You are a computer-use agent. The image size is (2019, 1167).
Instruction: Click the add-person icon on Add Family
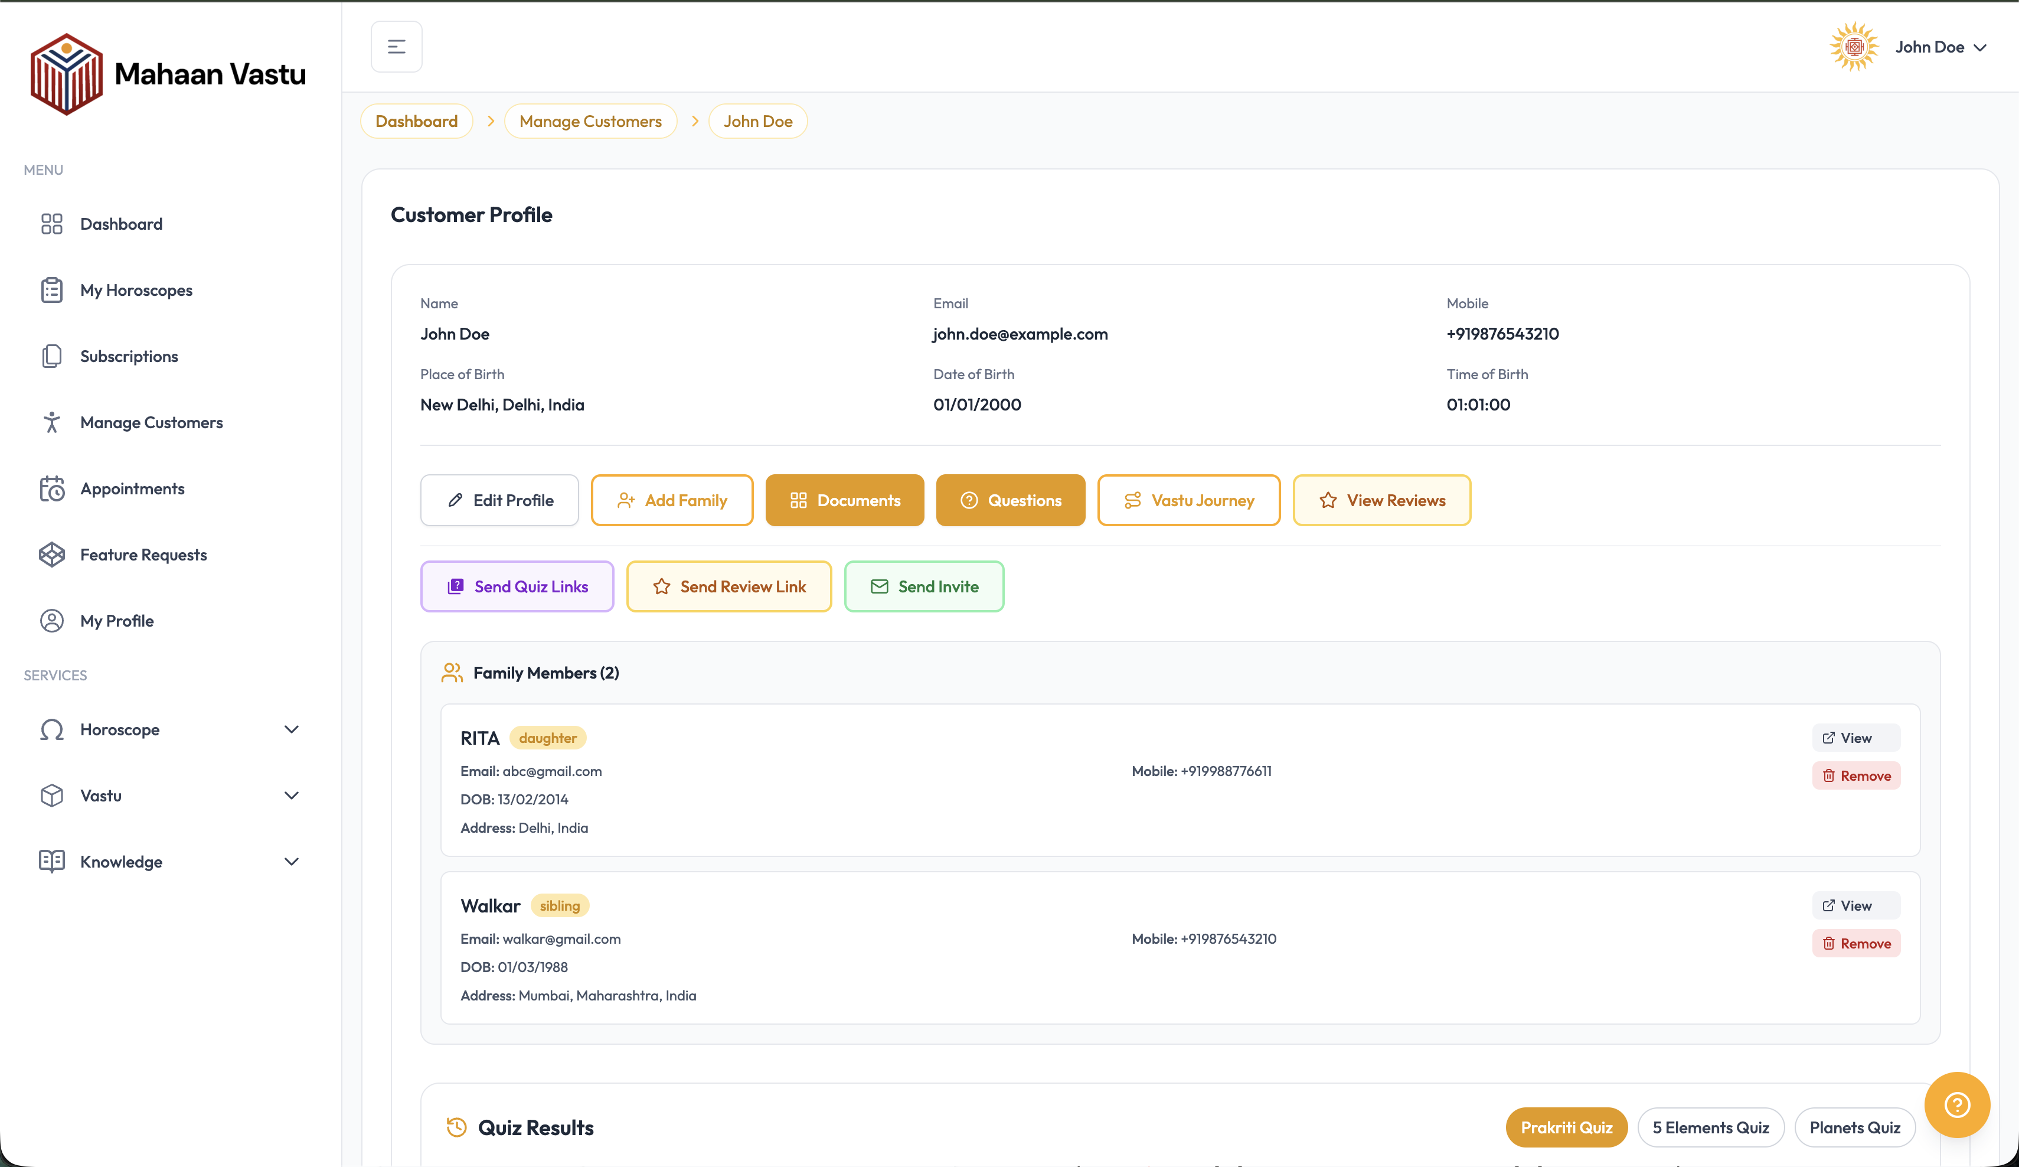pos(626,500)
